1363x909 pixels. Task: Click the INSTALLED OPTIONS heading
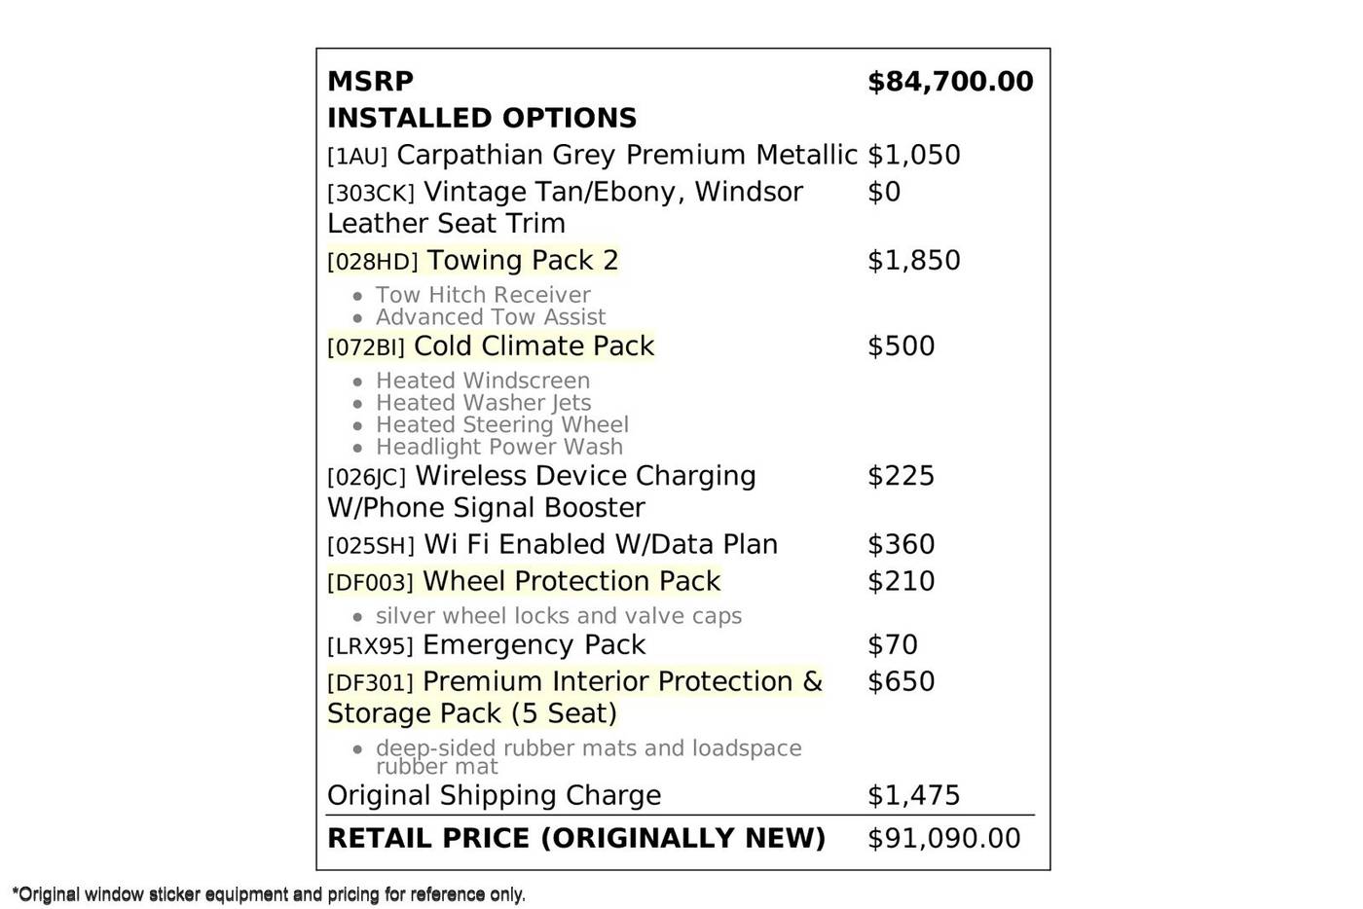[482, 119]
